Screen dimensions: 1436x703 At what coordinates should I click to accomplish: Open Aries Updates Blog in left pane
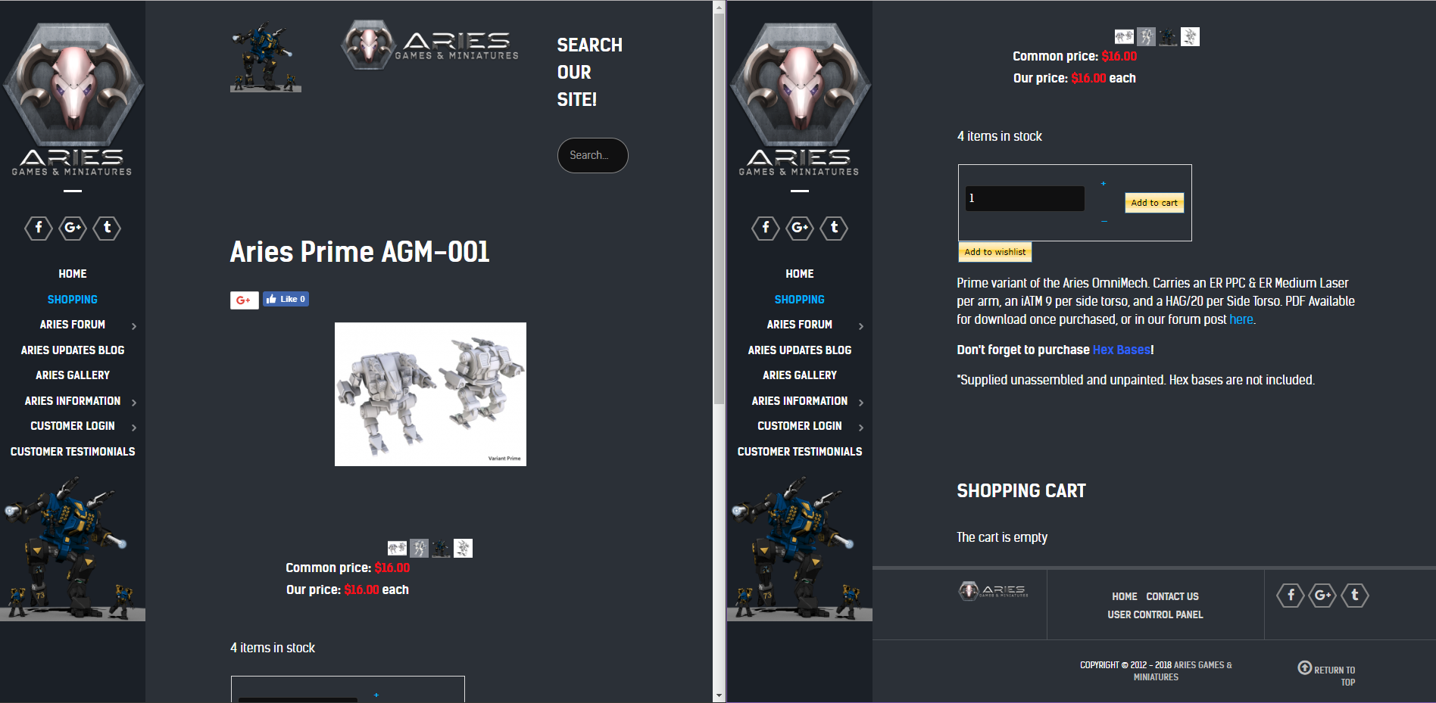tap(73, 350)
